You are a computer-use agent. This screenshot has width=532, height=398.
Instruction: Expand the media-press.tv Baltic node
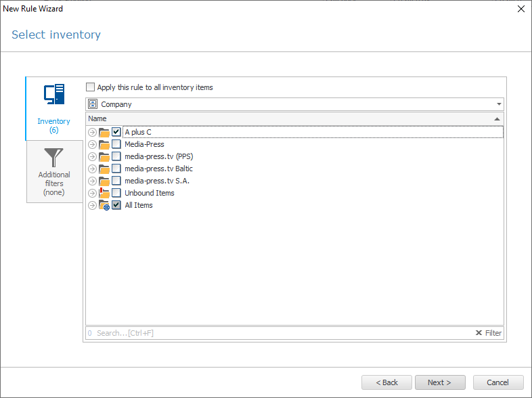(92, 169)
